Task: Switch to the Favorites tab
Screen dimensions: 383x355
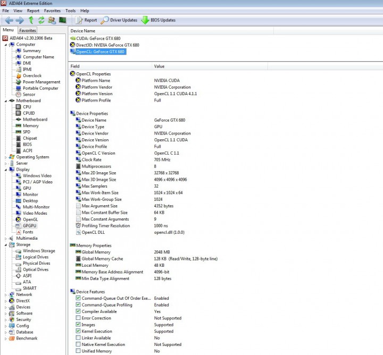Action: point(28,30)
